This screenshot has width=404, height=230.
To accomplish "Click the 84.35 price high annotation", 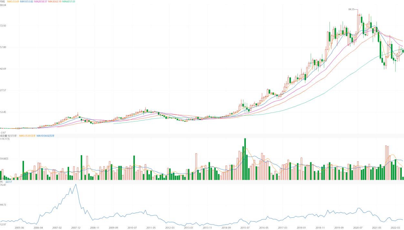I will coord(351,9).
